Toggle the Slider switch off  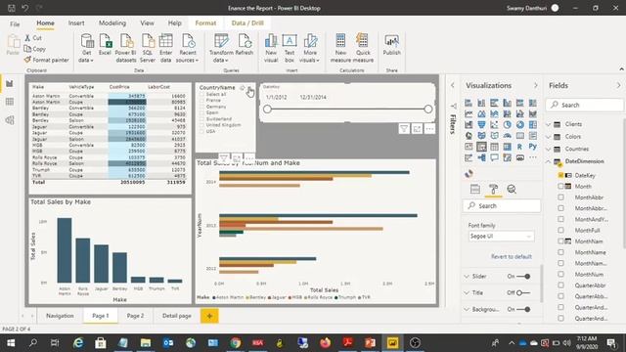click(x=523, y=276)
